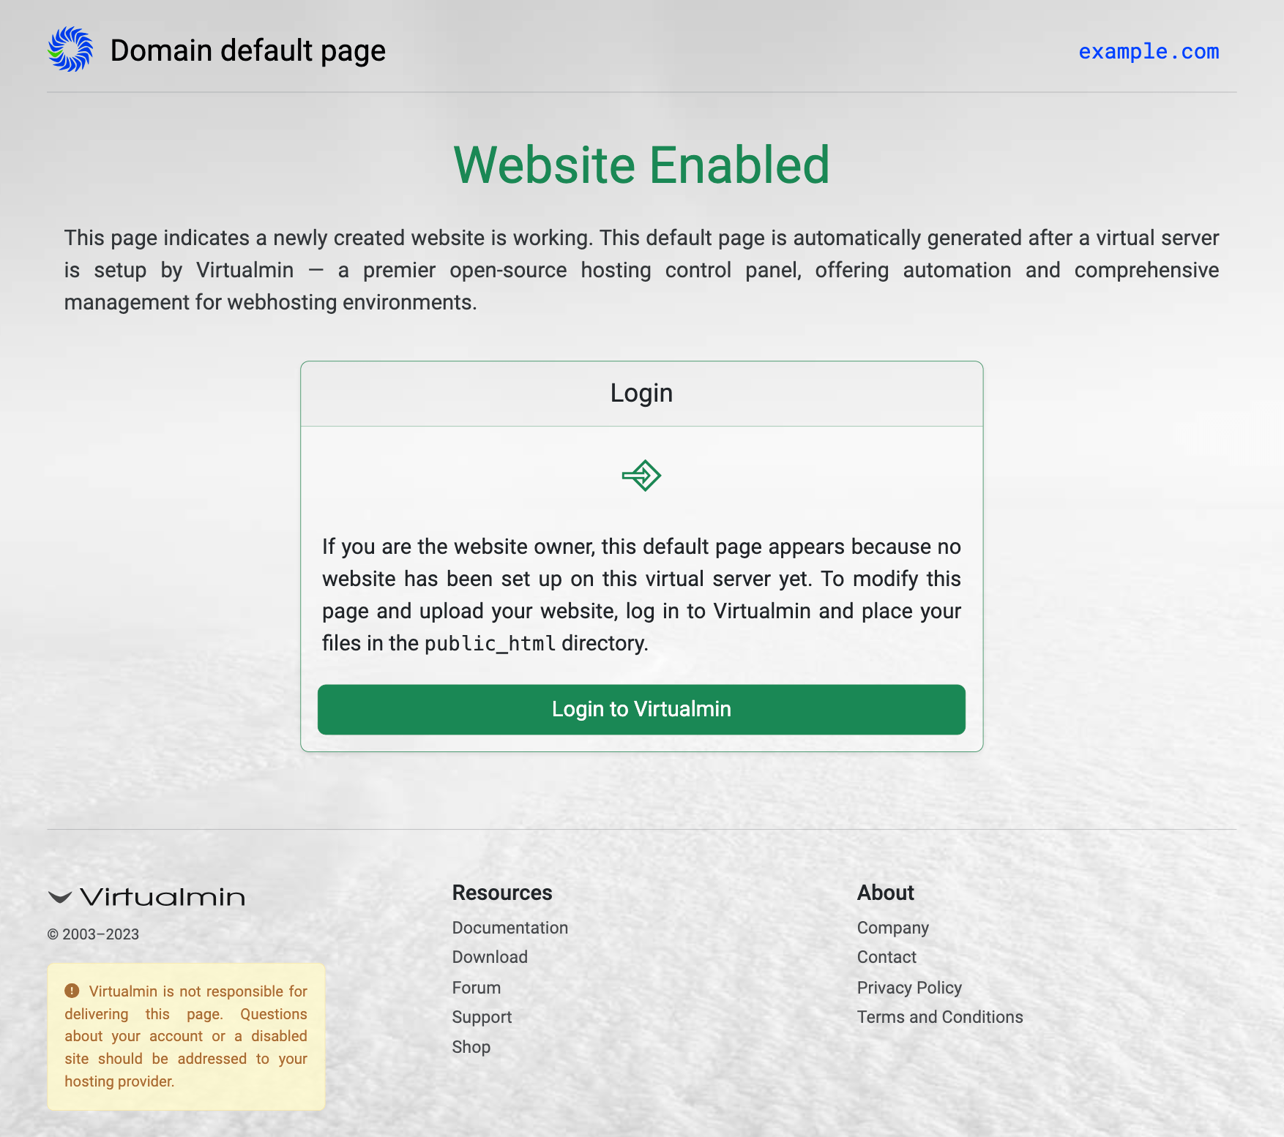Click the Website Enabled heading
Viewport: 1284px width, 1137px height.
pos(642,165)
